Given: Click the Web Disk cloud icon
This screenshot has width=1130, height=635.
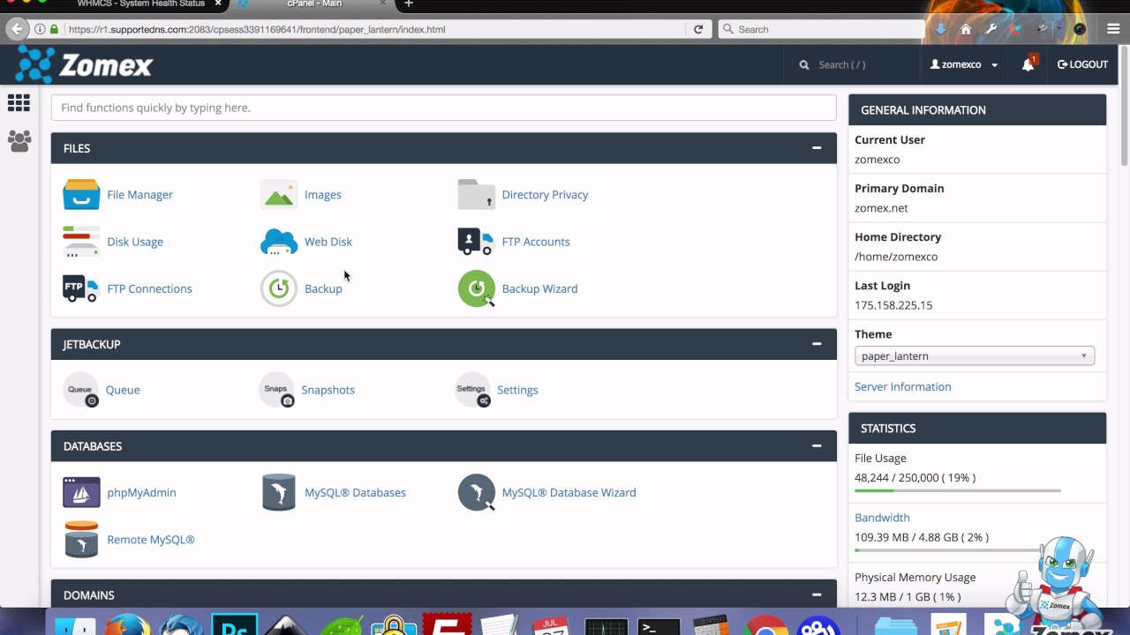Looking at the screenshot, I should (x=279, y=242).
